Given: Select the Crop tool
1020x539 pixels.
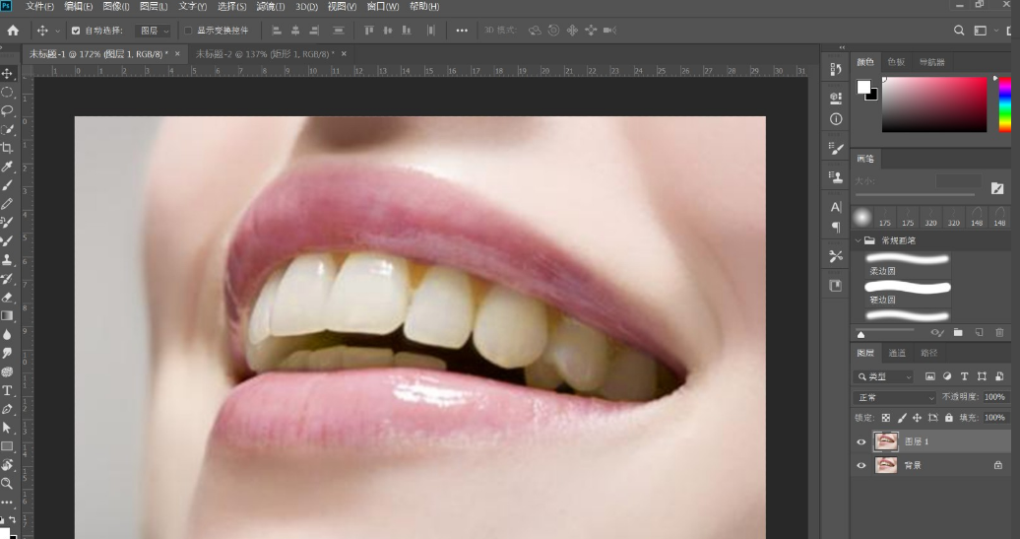Looking at the screenshot, I should coord(7,148).
